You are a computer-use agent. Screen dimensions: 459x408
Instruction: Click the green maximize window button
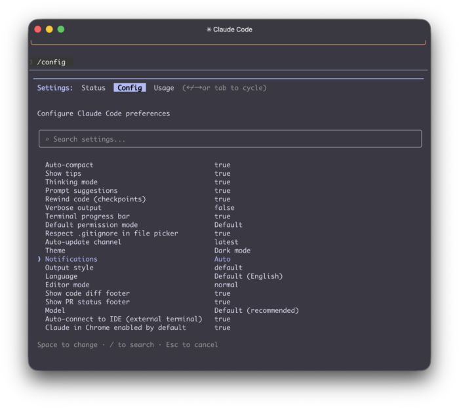click(61, 30)
